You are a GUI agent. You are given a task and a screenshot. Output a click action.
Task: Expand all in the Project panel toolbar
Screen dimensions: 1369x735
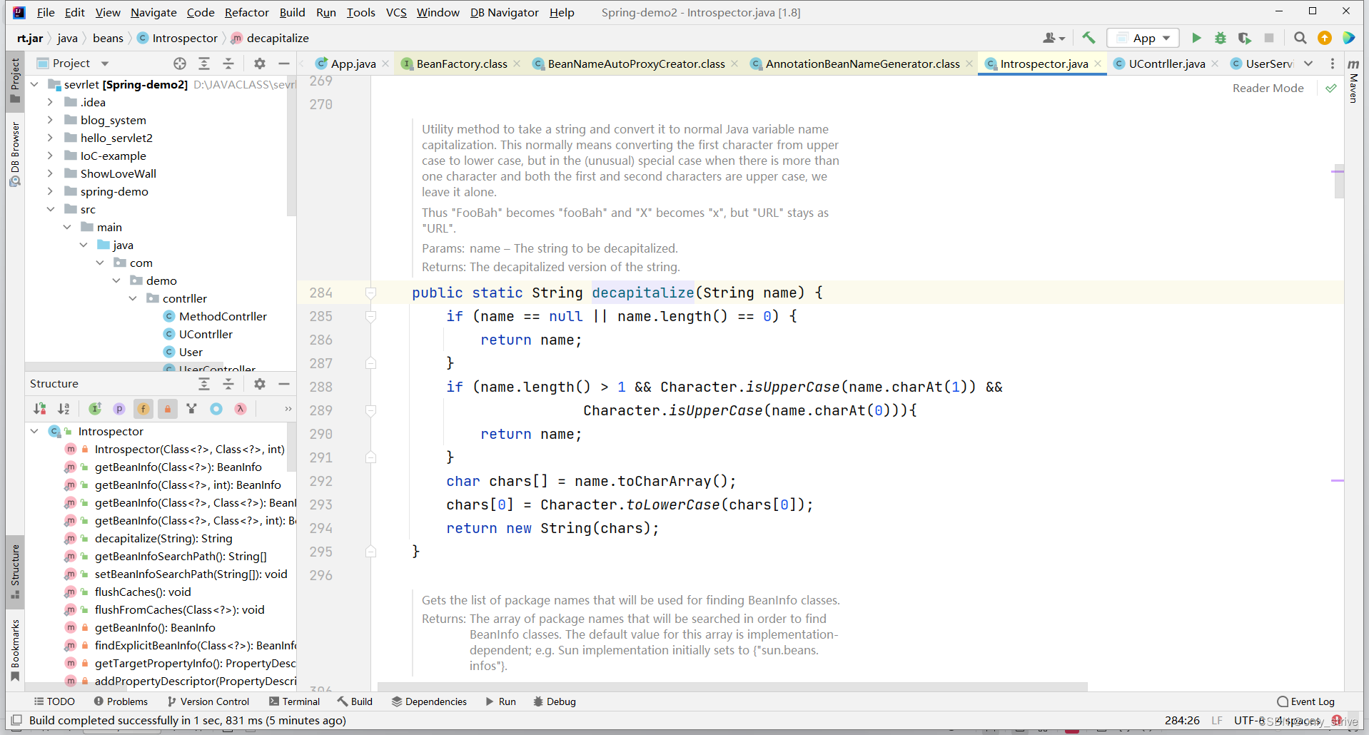pyautogui.click(x=204, y=64)
